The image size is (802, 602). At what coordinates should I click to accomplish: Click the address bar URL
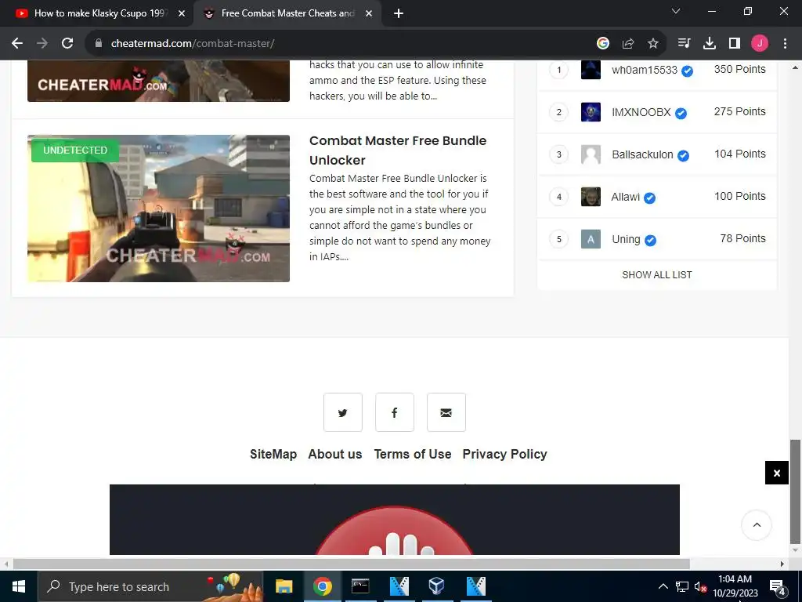193,44
